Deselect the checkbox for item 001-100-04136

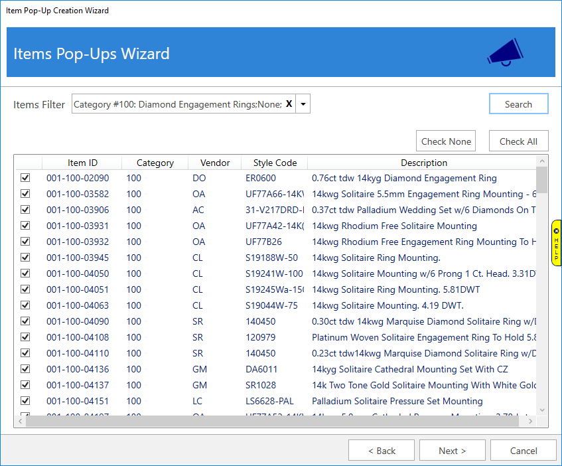(25, 369)
